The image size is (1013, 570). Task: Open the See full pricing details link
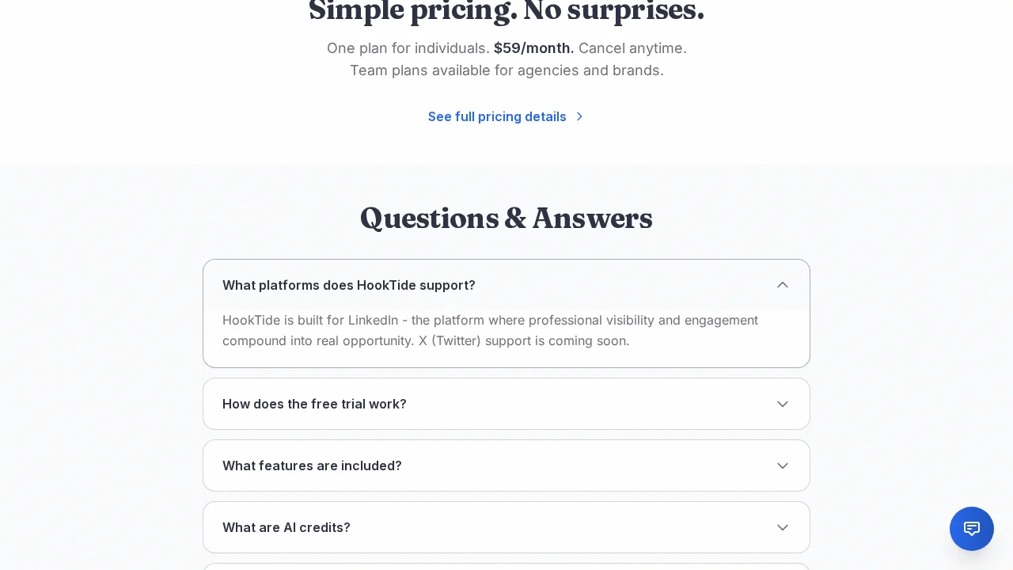click(x=497, y=116)
